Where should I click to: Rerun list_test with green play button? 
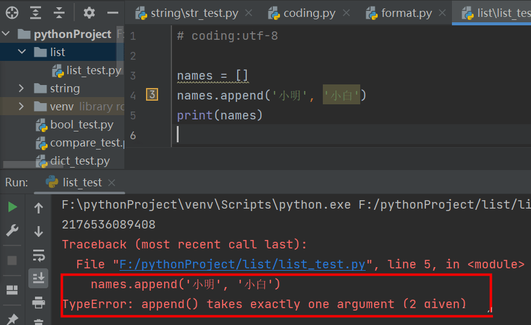13,207
